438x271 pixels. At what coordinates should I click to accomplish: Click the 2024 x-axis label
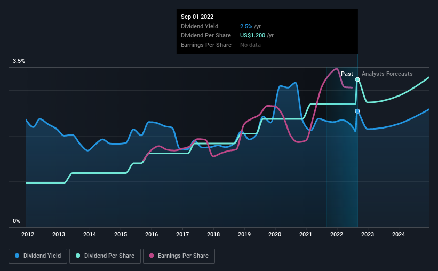point(399,234)
